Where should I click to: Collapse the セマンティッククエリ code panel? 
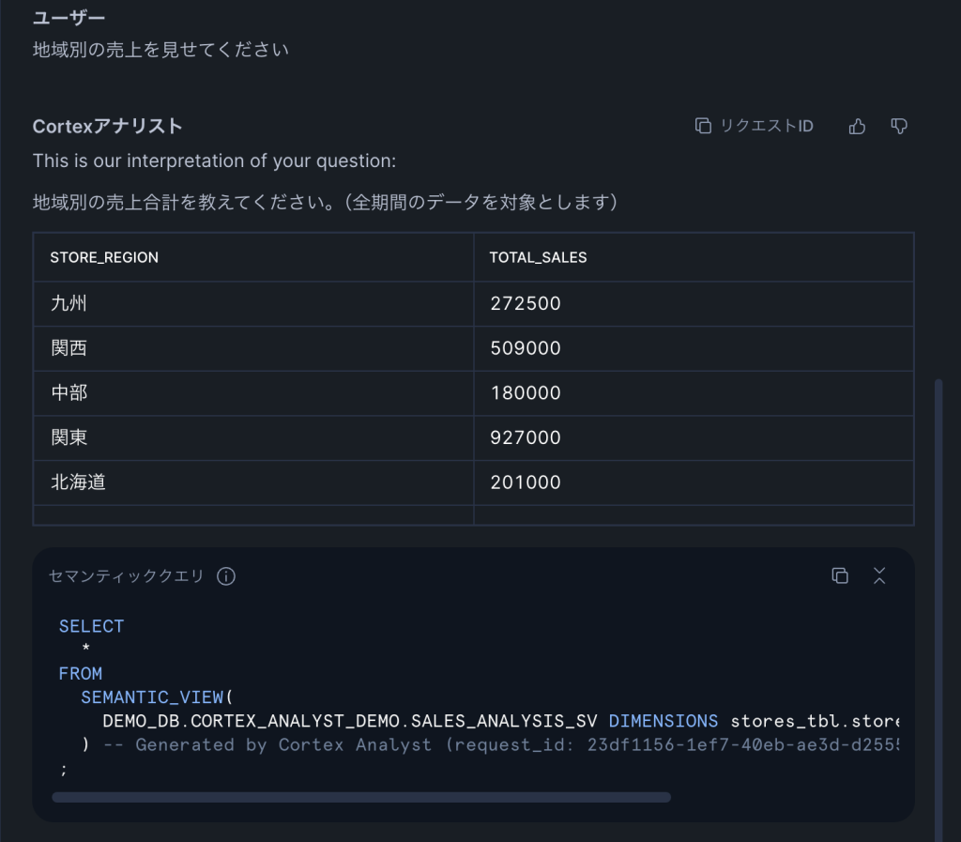[x=879, y=575]
